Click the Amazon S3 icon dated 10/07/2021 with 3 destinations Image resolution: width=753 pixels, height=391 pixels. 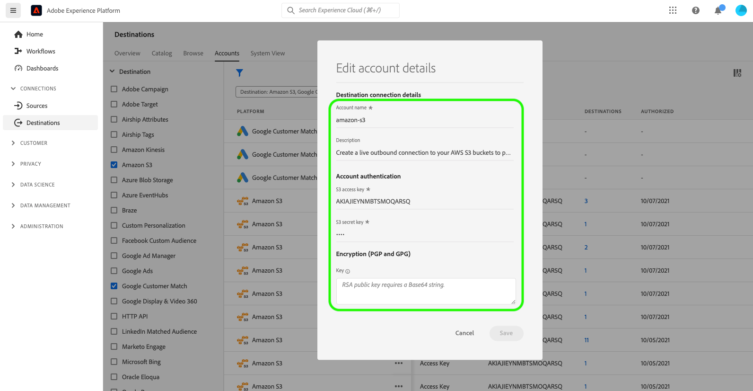pos(243,201)
